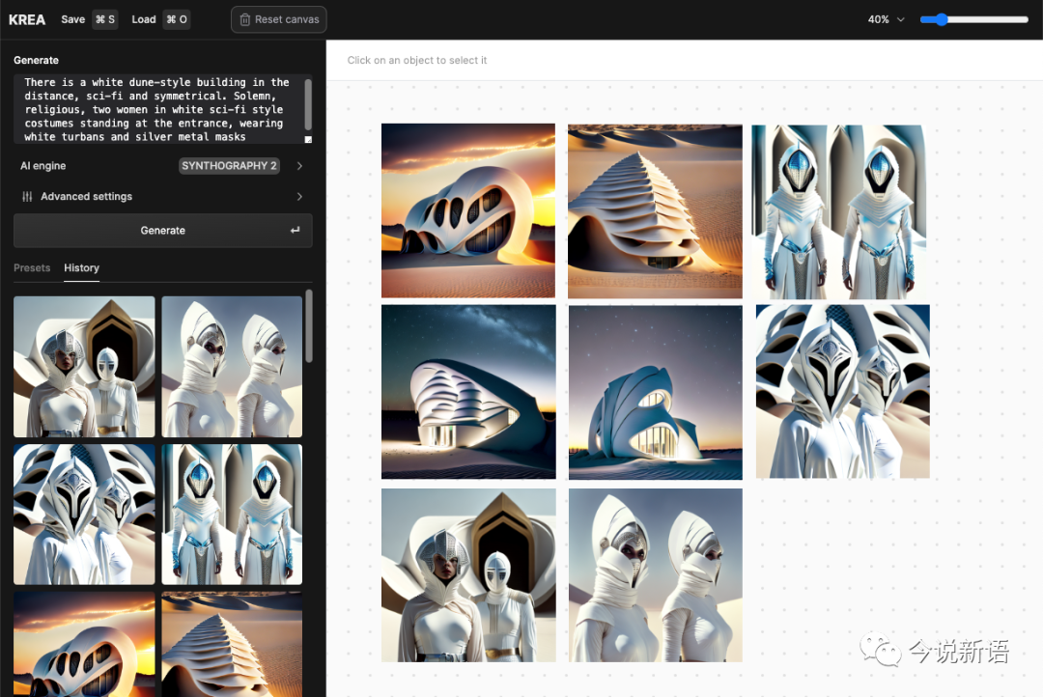Select history thumbnail of two wrapped-face women
The width and height of the screenshot is (1043, 697).
coord(232,367)
